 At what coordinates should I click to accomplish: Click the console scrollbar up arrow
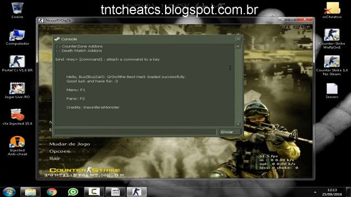coord(238,46)
